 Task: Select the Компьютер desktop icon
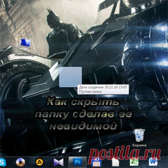(x=24, y=45)
